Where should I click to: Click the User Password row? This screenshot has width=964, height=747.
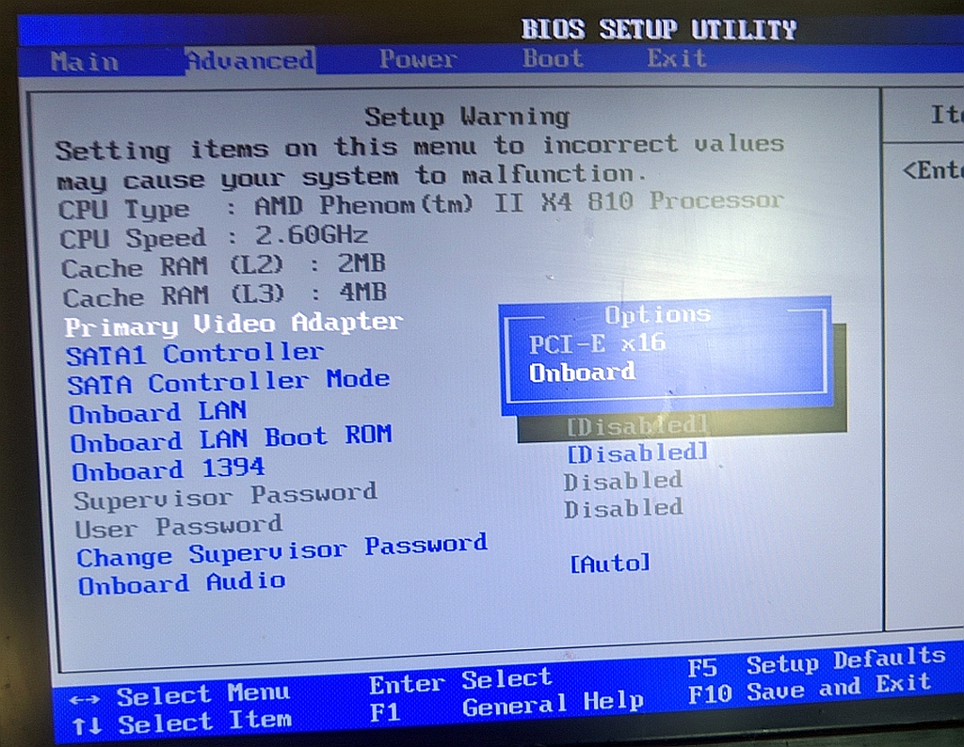pyautogui.click(x=178, y=527)
